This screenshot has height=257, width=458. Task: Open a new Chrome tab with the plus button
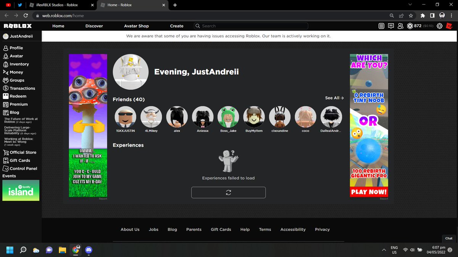175,5
